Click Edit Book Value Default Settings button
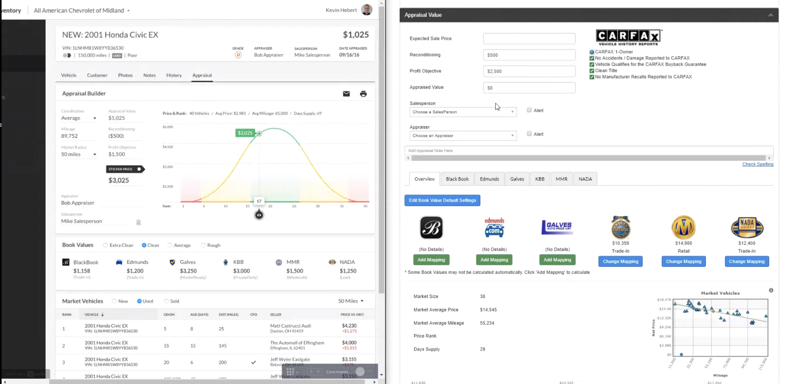 [x=442, y=200]
